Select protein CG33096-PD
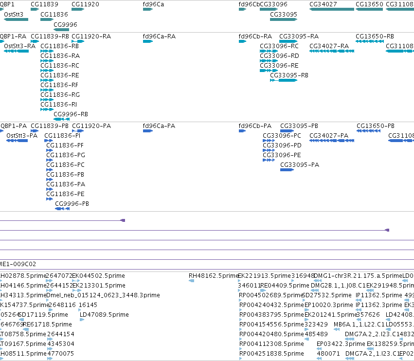Image resolution: width=414 pixels, height=361 pixels. point(282,145)
